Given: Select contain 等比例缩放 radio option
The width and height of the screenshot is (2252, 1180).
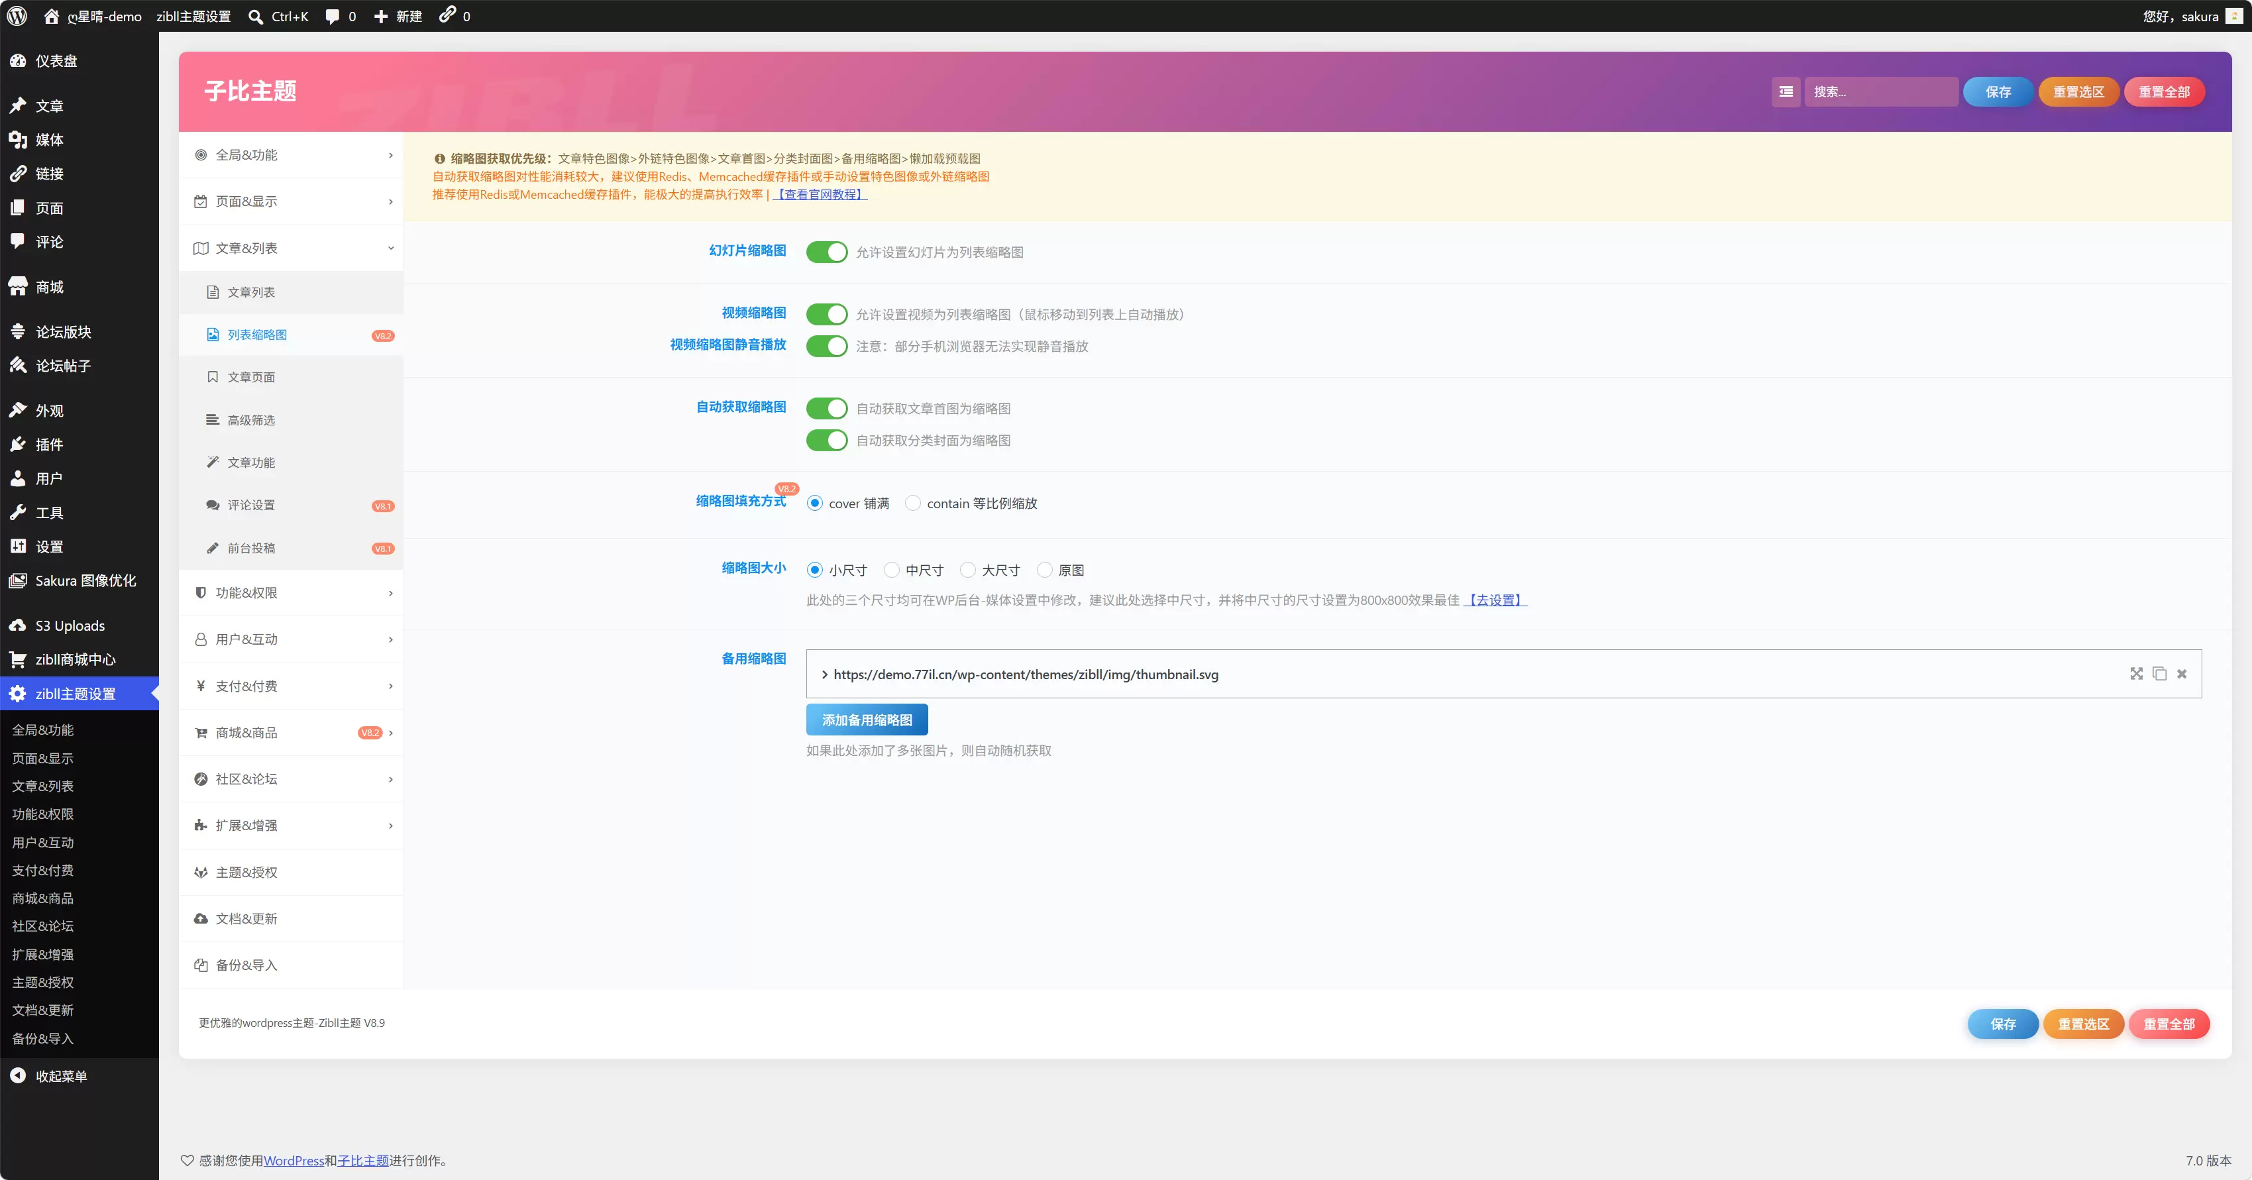Looking at the screenshot, I should (913, 504).
